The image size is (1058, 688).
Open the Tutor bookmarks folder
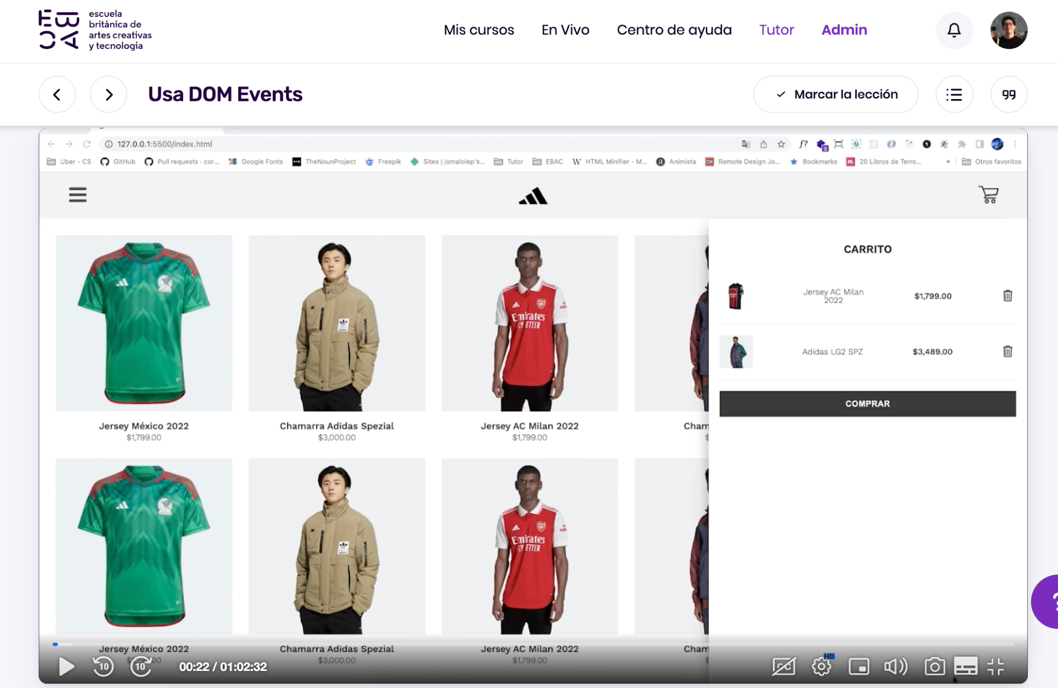click(508, 161)
